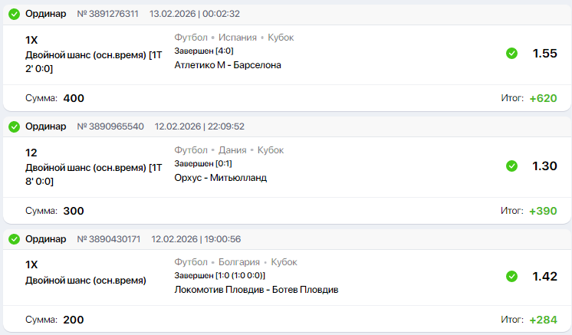572x335 pixels.
Task: Click green win icon next to odds 1.30
Action: click(x=511, y=166)
